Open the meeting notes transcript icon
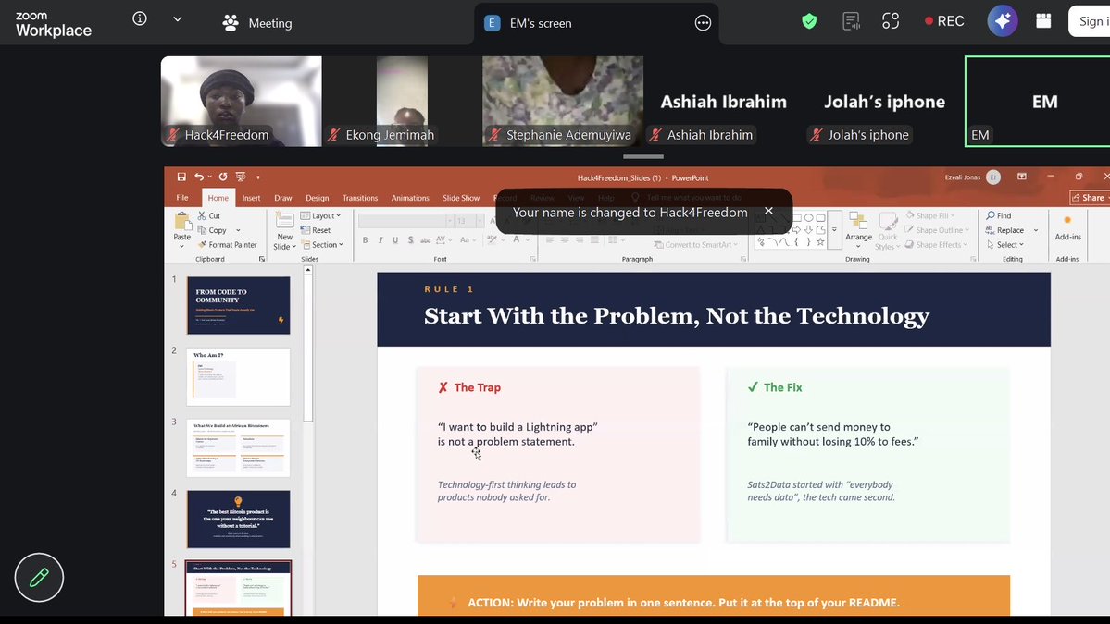Screen dimensions: 1110x624 [x=851, y=22]
